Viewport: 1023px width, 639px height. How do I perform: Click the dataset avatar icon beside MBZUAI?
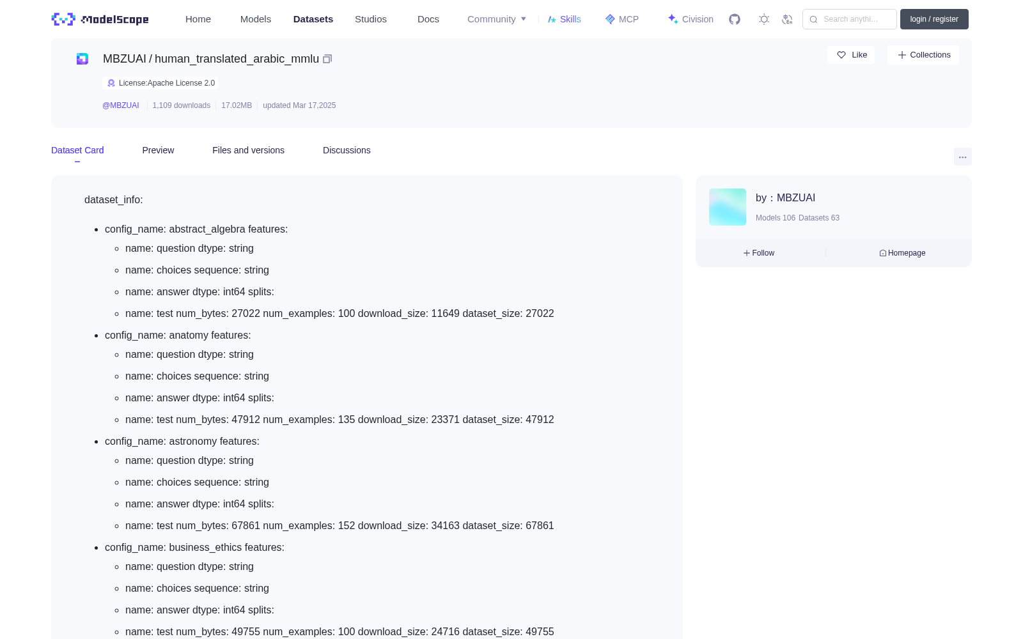(x=82, y=59)
